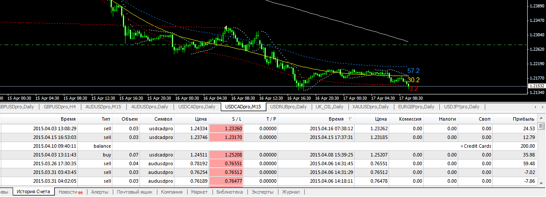
Task: Click the 200.00 balance amount
Action: pos(527,146)
